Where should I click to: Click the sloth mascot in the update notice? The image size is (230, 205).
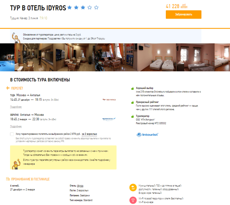click(x=16, y=38)
